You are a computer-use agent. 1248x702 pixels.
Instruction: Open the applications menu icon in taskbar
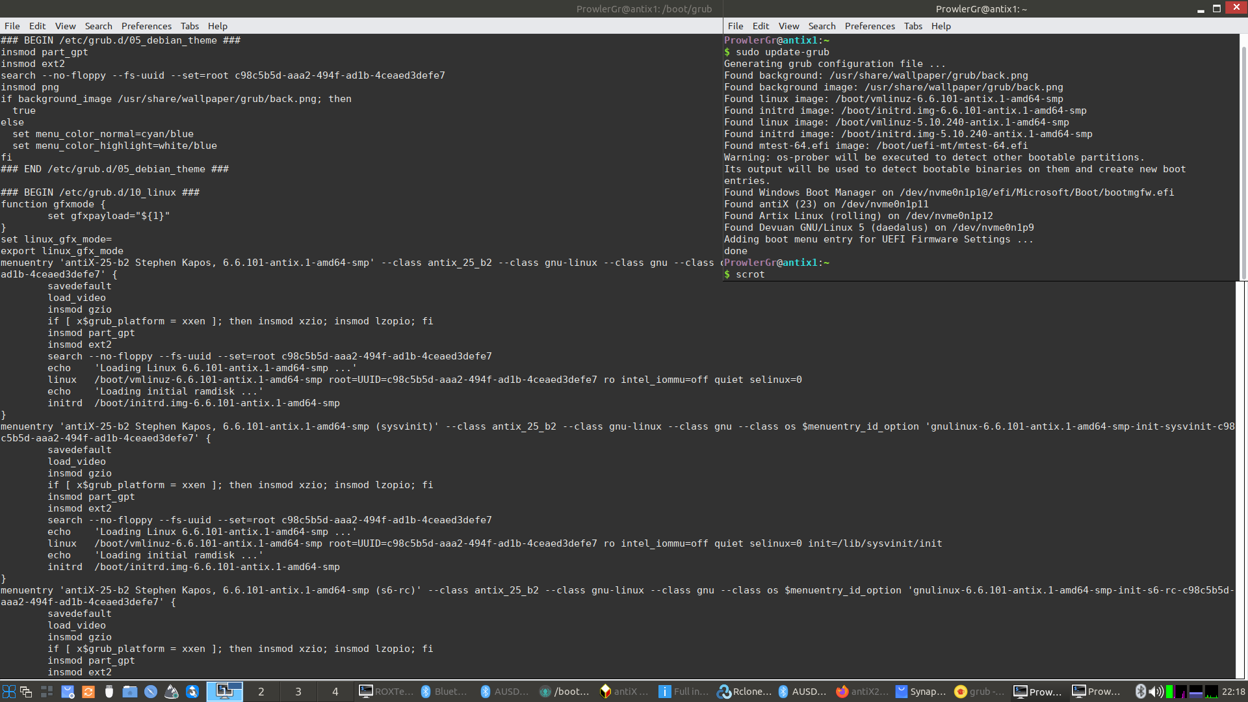(8, 692)
